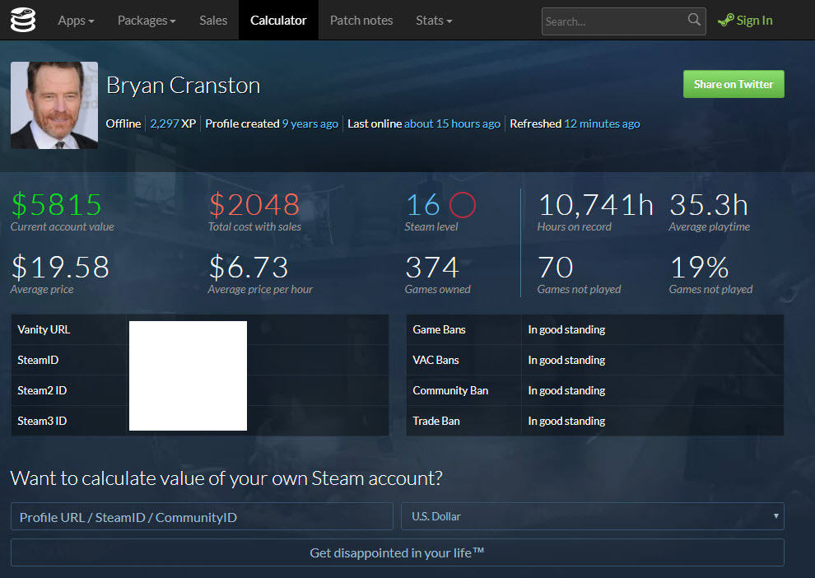Image resolution: width=815 pixels, height=578 pixels.
Task: Open the profile avatar picture
Action: [54, 105]
